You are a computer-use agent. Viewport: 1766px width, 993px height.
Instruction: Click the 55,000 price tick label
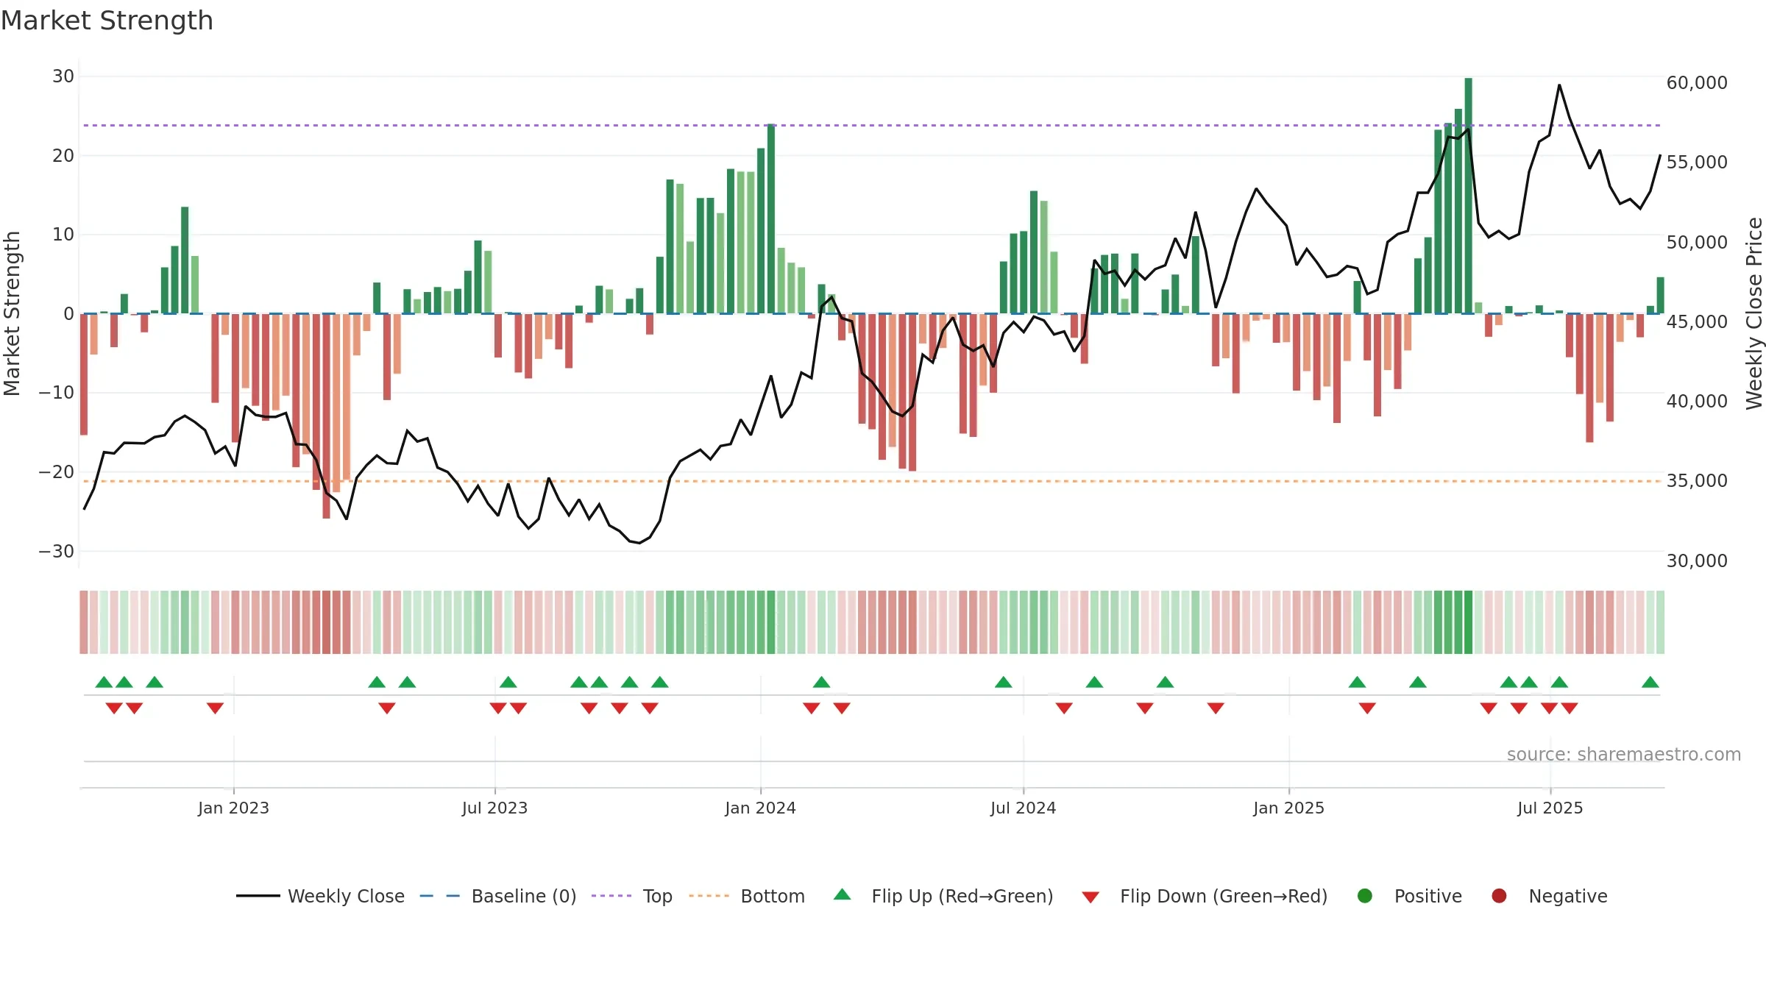click(1697, 163)
